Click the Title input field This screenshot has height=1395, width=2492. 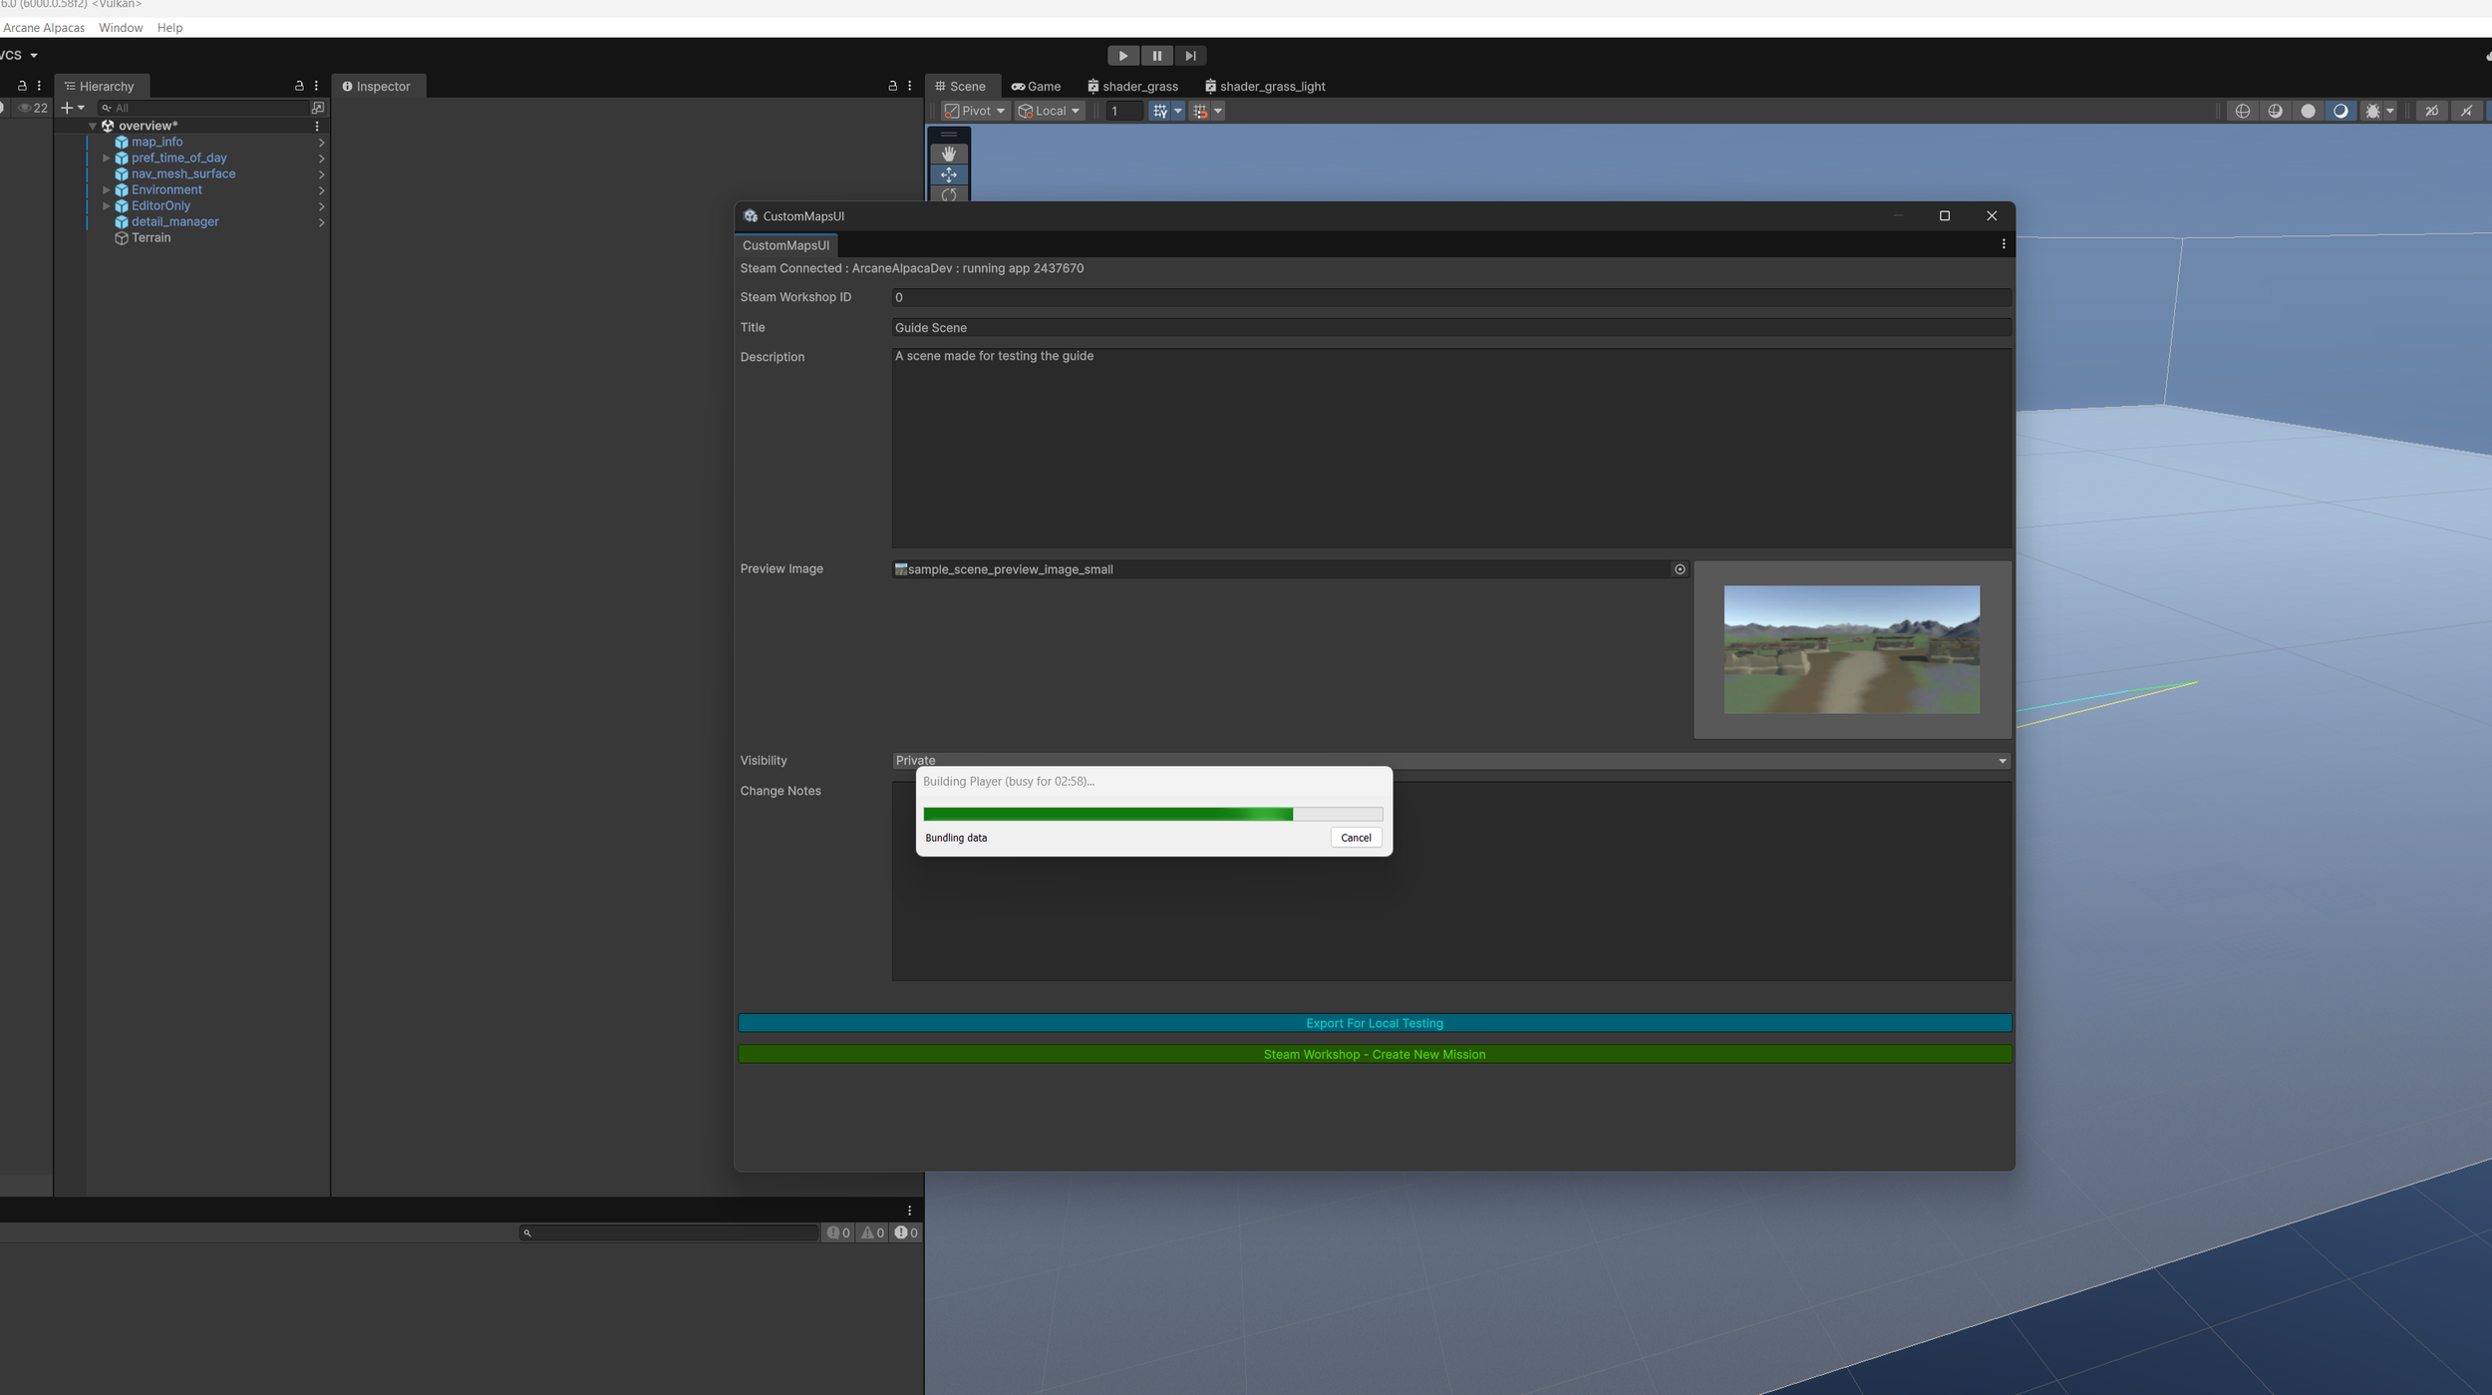[1450, 327]
